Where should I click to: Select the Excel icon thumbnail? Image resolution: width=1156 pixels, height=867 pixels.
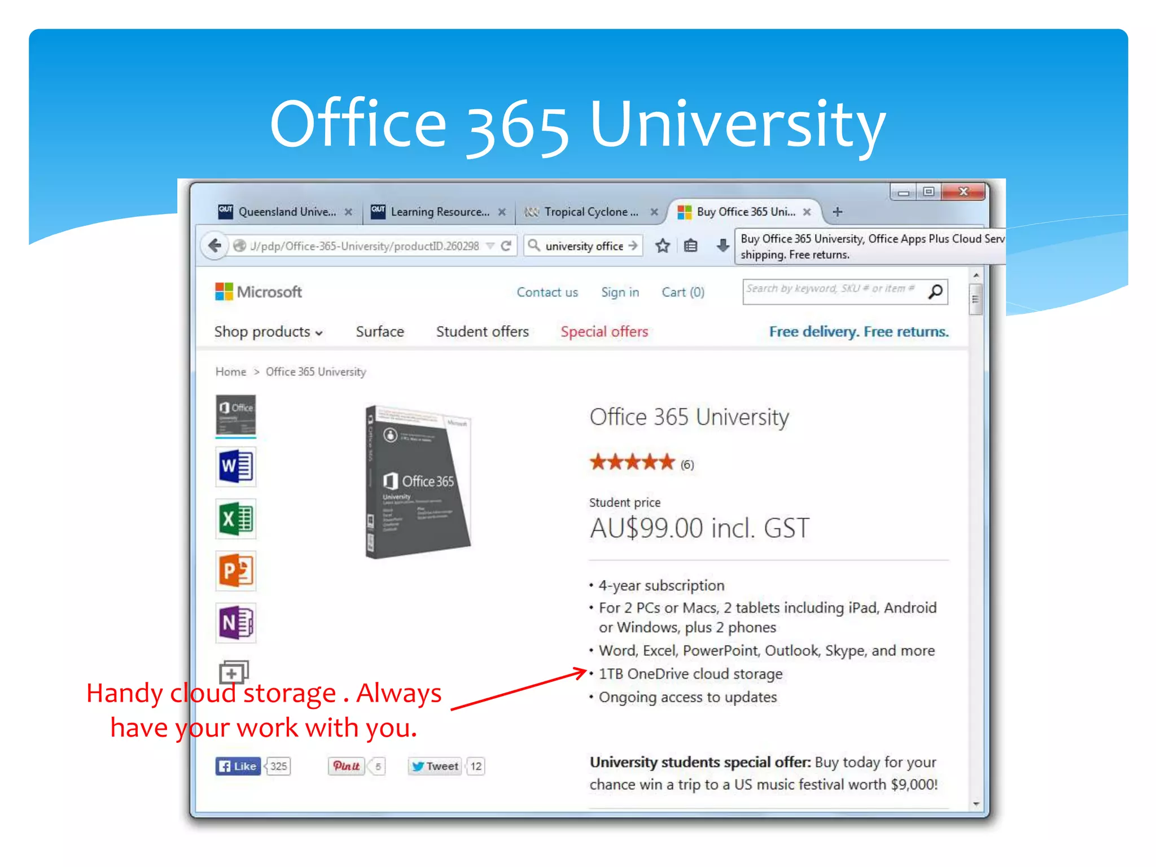tap(236, 519)
